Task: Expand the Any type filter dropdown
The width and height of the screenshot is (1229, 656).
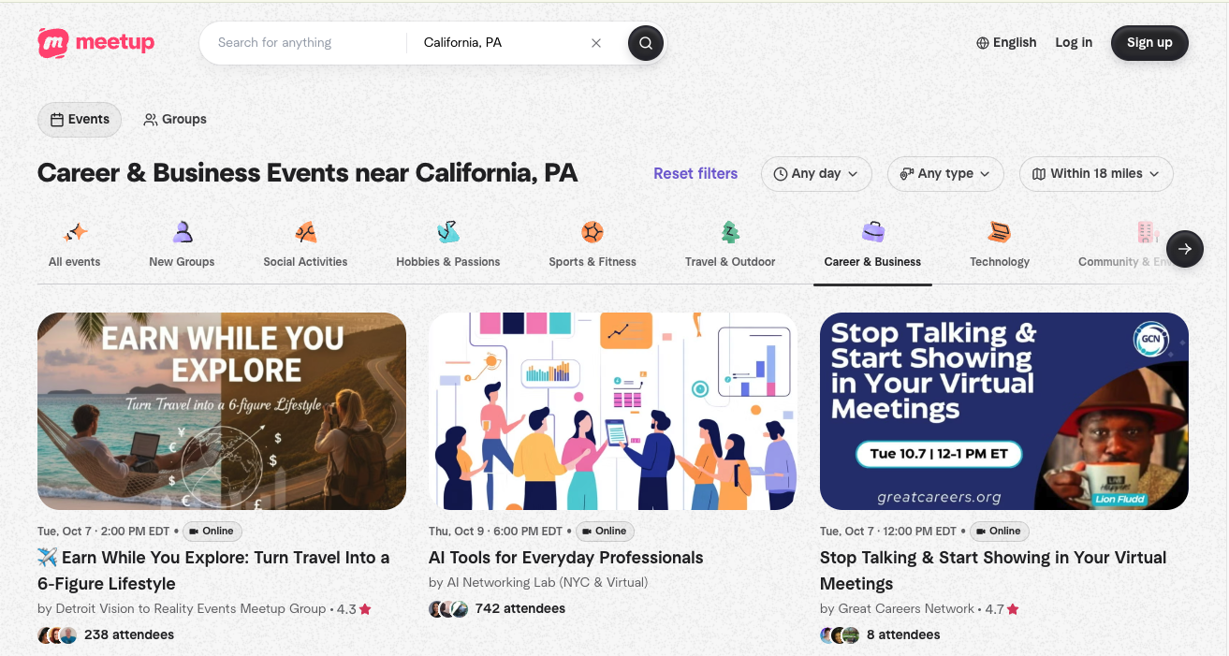Action: (945, 174)
